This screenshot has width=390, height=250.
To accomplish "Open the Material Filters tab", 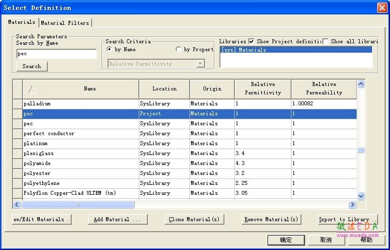I will (65, 23).
